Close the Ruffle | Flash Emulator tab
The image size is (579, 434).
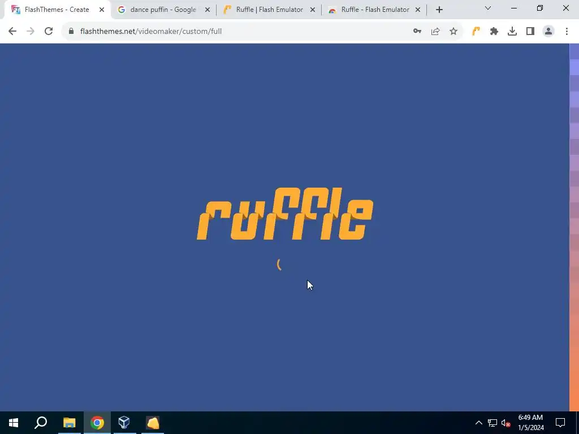point(313,10)
